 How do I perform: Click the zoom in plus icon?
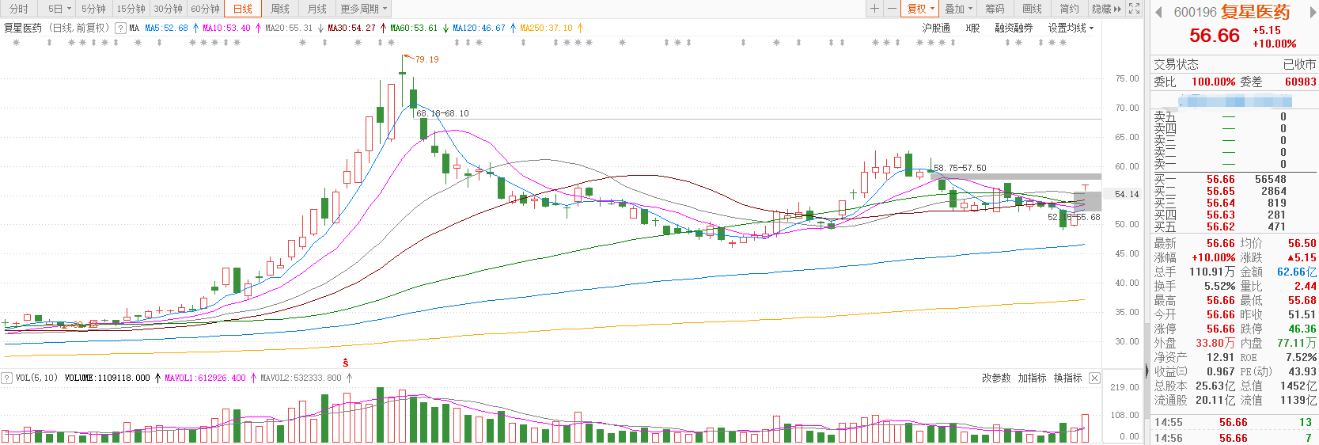click(874, 9)
